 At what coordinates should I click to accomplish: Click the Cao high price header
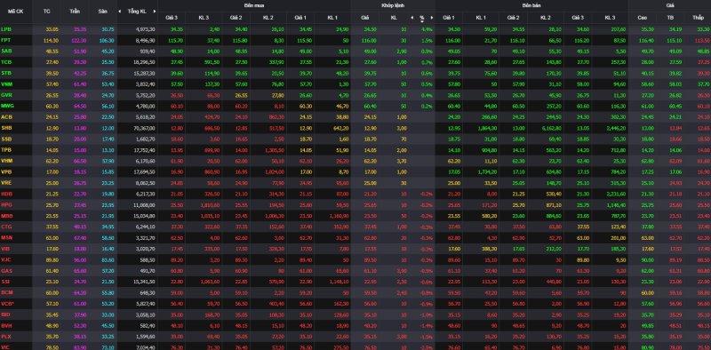point(643,18)
